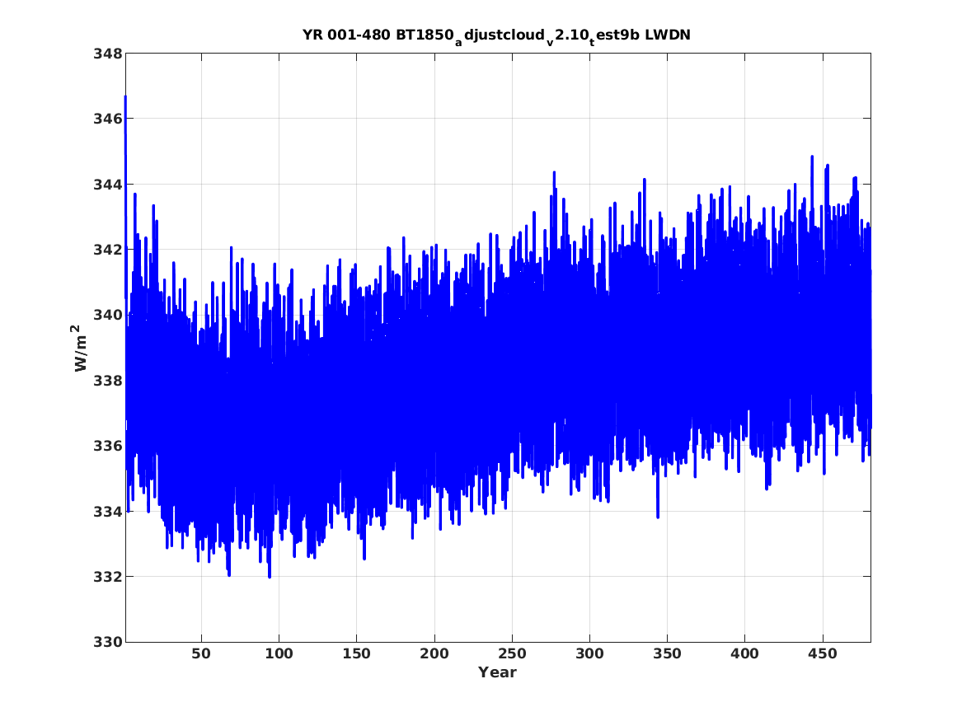Click the y-axis tick label 330
Image resolution: width=962 pixels, height=721 pixels.
tap(107, 642)
